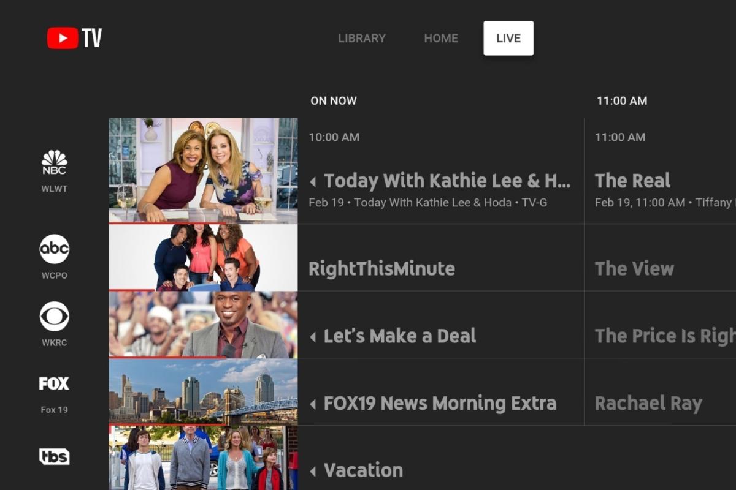Select Rachael Ray upcoming show
Image resolution: width=736 pixels, height=490 pixels.
tap(648, 404)
